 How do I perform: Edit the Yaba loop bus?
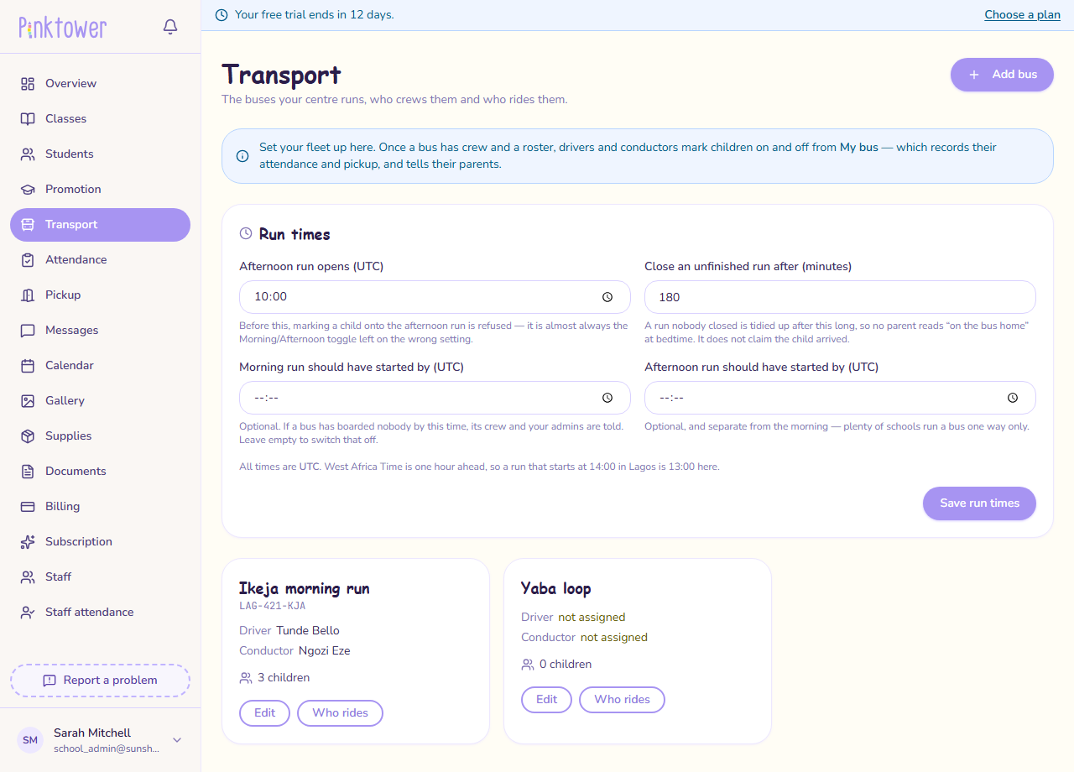[x=546, y=700]
